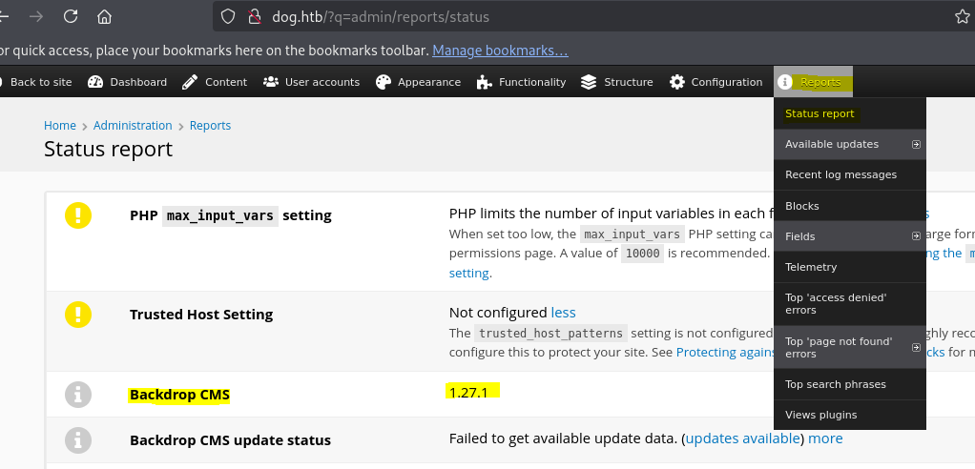Click the Reports info icon
975x469 pixels.
(785, 82)
